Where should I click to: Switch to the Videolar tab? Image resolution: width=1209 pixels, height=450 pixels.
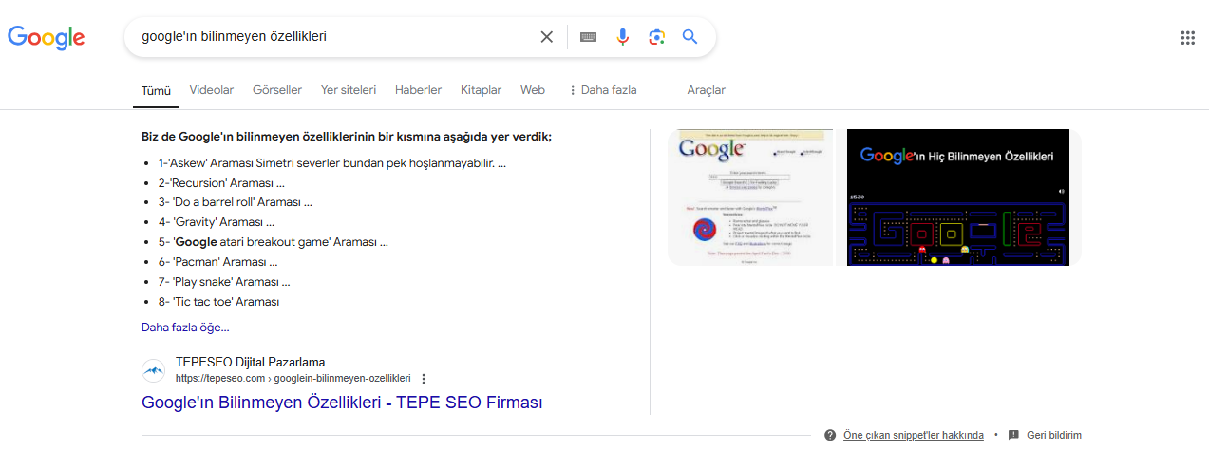[x=212, y=90]
